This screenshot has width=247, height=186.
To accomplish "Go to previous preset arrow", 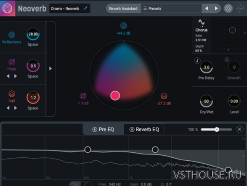I will [x=206, y=8].
